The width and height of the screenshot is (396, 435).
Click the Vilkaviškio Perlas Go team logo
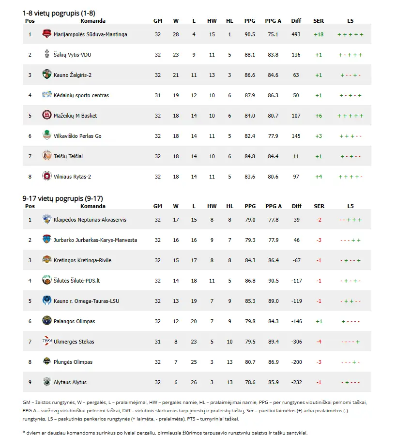[46, 135]
